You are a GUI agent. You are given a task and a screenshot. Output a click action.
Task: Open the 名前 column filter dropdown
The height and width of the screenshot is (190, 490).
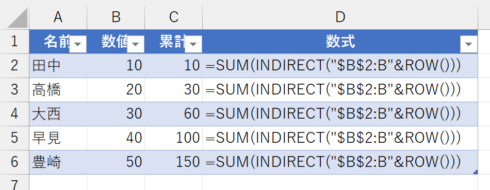78,44
